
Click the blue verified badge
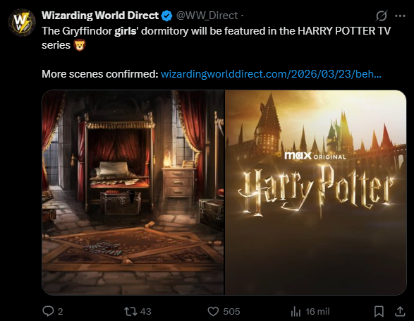[x=166, y=16]
